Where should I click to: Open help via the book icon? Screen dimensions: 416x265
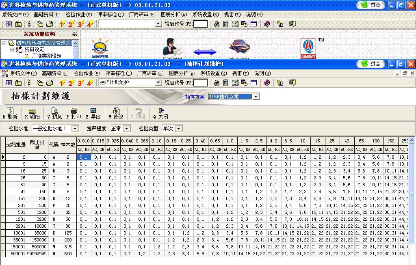coord(267,83)
